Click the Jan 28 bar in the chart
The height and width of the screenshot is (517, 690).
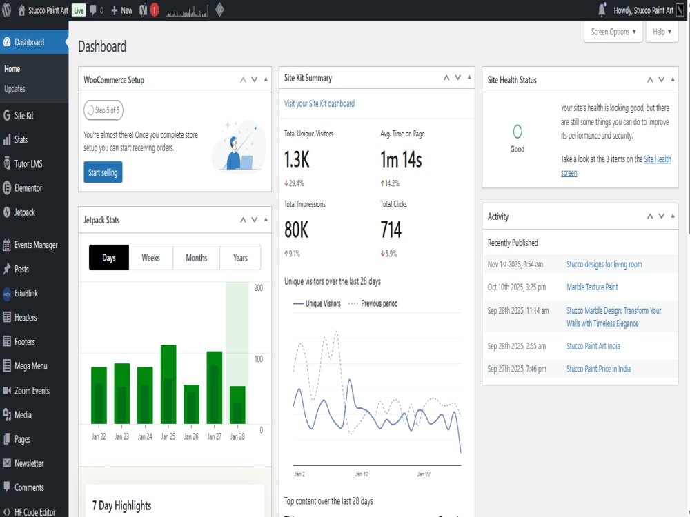coord(237,405)
